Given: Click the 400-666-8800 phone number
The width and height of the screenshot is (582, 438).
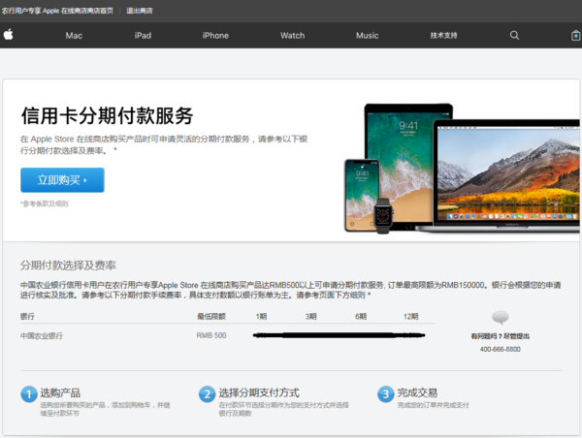Looking at the screenshot, I should tap(500, 350).
